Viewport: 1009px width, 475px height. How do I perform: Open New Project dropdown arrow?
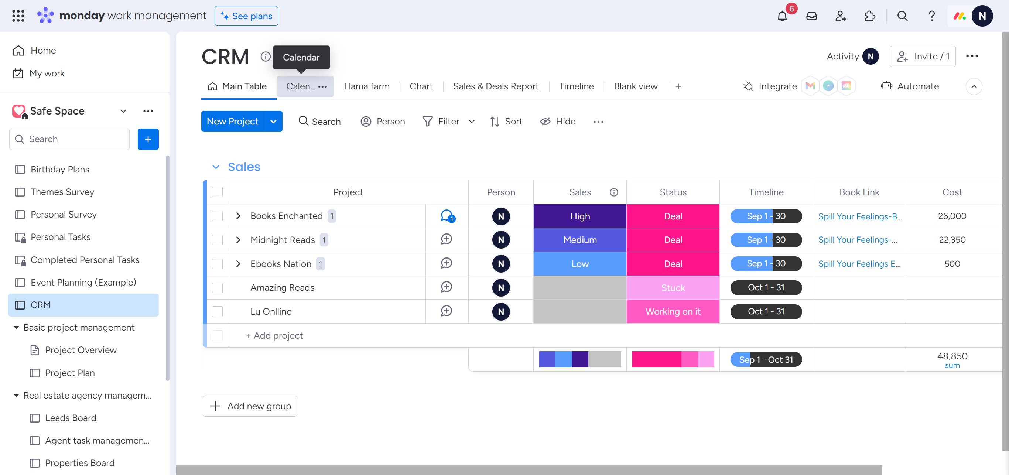coord(273,122)
